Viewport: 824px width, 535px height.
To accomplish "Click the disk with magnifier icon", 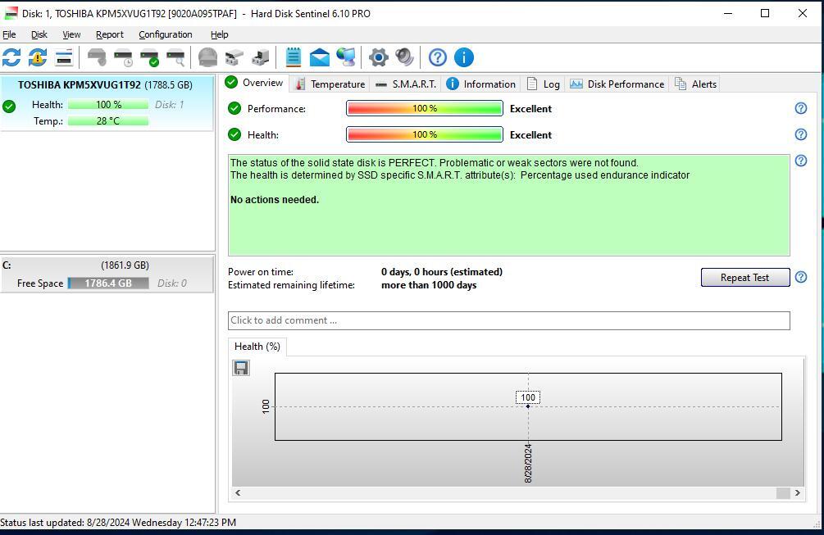I will [x=175, y=57].
